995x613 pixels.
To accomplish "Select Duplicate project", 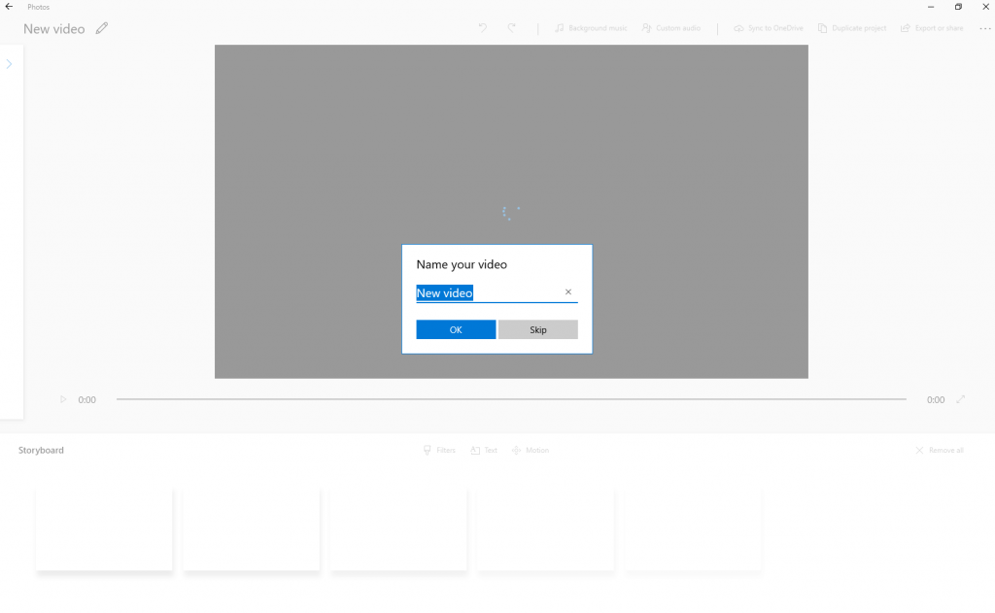I will click(851, 28).
